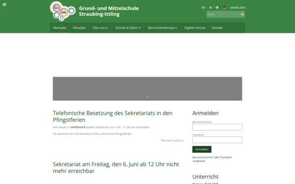
Task: Click the Unterricht section heading
Action: [205, 177]
